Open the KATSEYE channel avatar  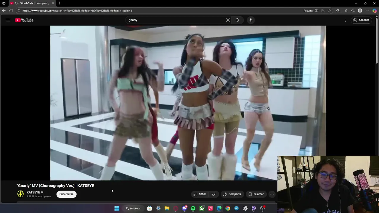[x=20, y=194]
